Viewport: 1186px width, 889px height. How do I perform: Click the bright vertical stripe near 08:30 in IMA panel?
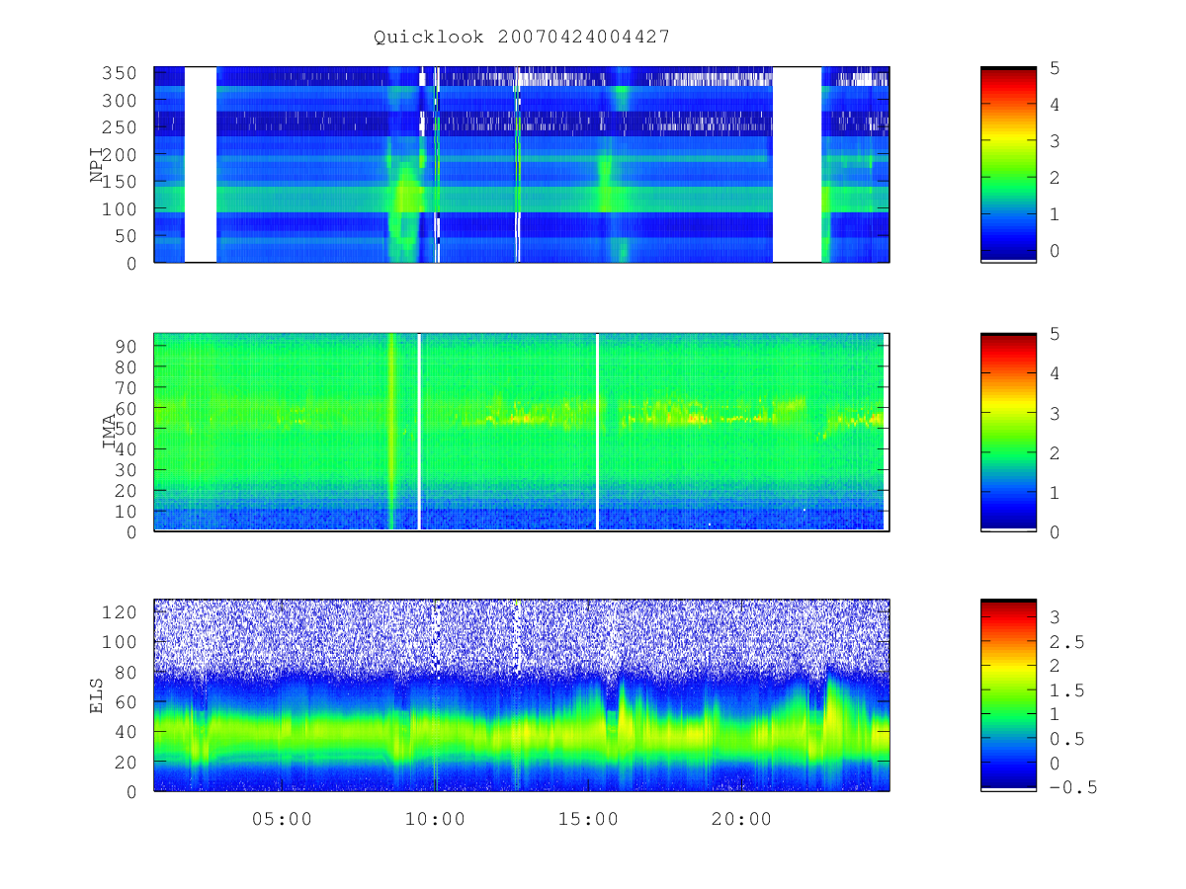391,432
